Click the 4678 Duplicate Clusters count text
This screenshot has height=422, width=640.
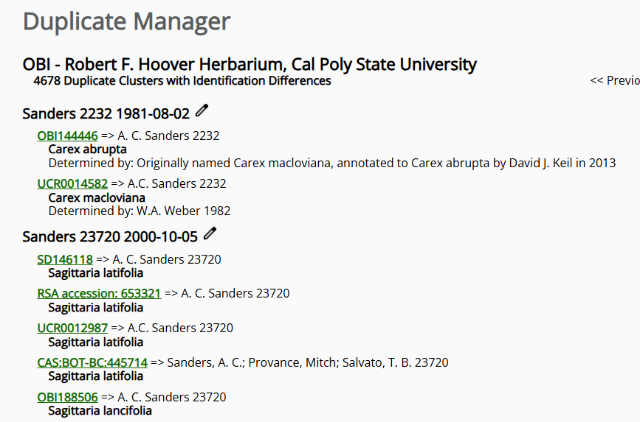tap(182, 81)
